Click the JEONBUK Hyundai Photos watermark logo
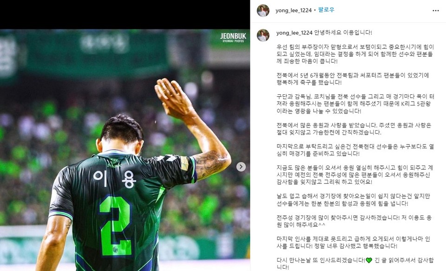This screenshot has height=271, width=446. point(233,37)
